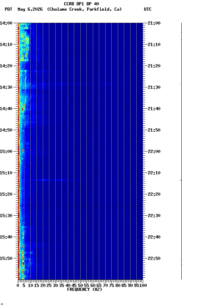Select the 15:10 PDT time label
197x308 pixels.
[x=6, y=173]
